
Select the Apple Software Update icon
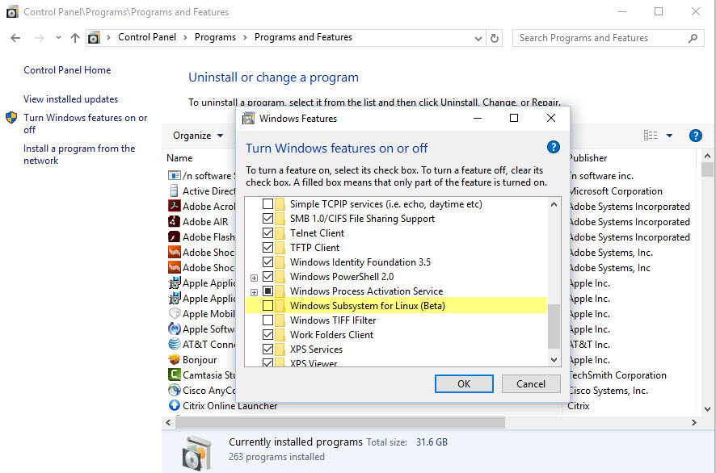[174, 329]
